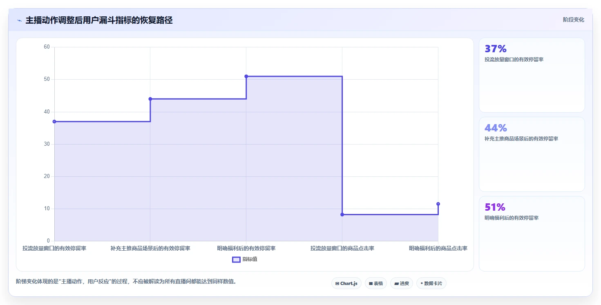Image resolution: width=601 pixels, height=305 pixels.
Task: Click y-axis tick label 60
Action: point(47,47)
